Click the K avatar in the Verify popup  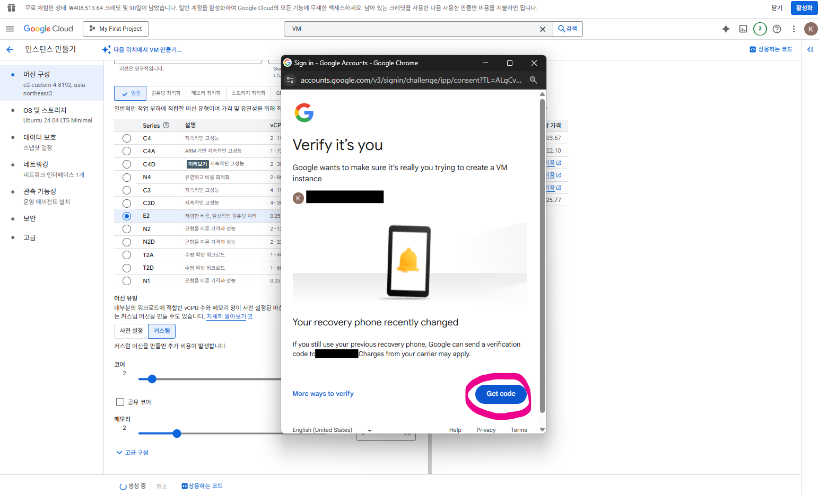point(299,198)
